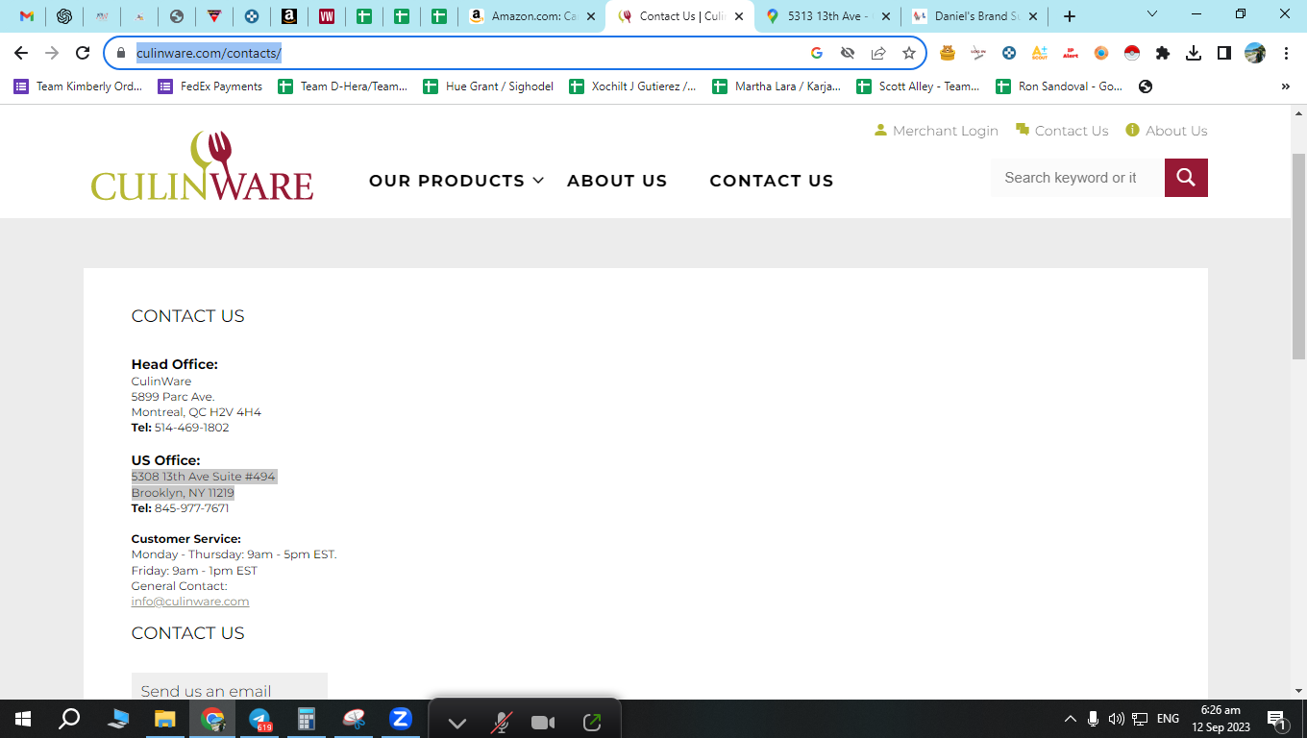This screenshot has width=1307, height=738.
Task: Close the Amazon.com tab
Action: coord(590,16)
